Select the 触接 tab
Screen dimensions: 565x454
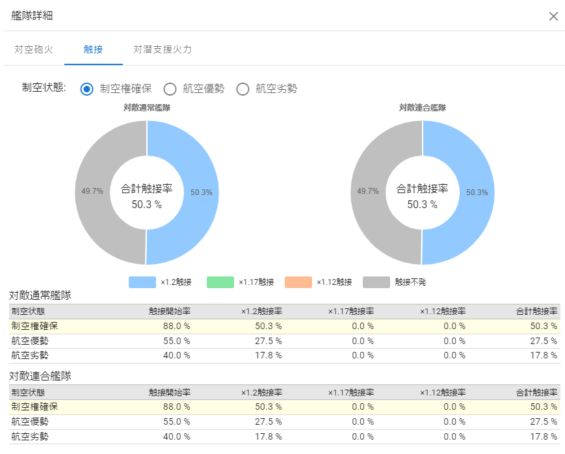pyautogui.click(x=93, y=49)
